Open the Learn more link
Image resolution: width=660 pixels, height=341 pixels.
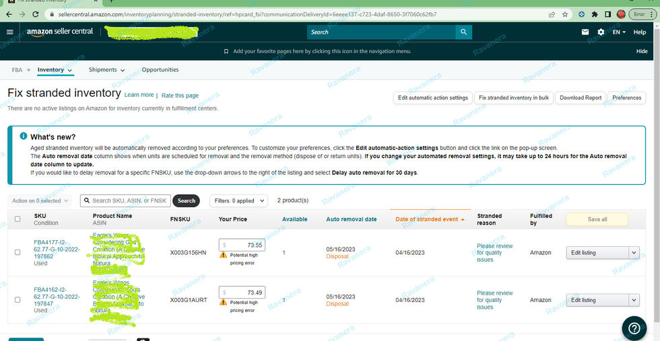coord(139,95)
